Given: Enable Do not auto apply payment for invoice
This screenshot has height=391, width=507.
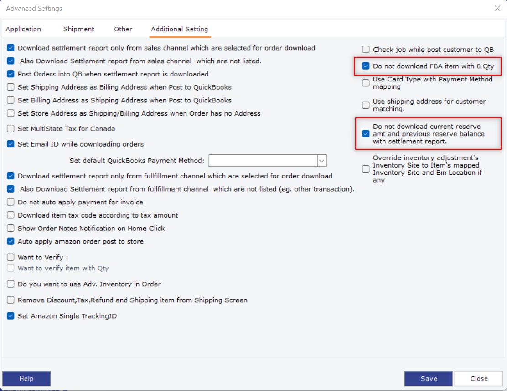Looking at the screenshot, I should (x=10, y=202).
